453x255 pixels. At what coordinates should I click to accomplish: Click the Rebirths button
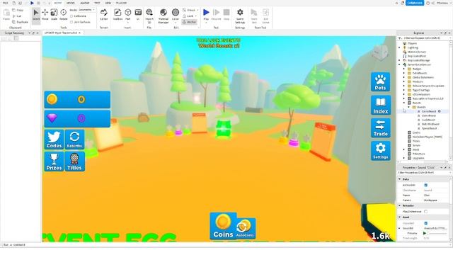(74, 140)
